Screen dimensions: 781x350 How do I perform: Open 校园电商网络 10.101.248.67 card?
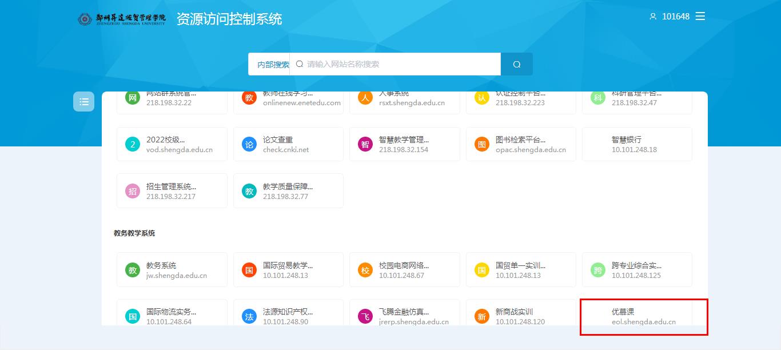(x=404, y=270)
